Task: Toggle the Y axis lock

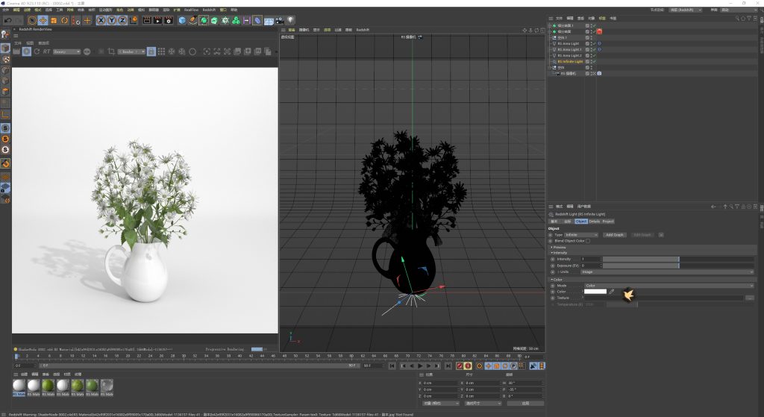Action: pyautogui.click(x=112, y=20)
